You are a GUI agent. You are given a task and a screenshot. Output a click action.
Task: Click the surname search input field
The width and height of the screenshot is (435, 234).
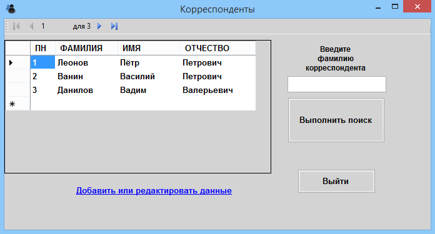(x=337, y=84)
